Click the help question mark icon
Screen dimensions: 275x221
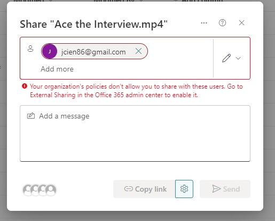click(222, 23)
